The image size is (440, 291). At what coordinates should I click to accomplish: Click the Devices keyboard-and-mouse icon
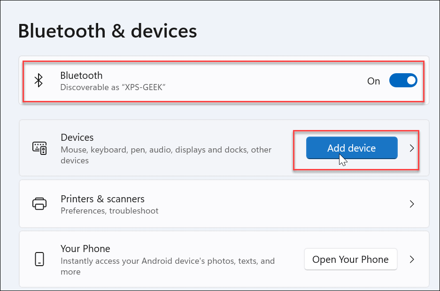click(x=39, y=148)
